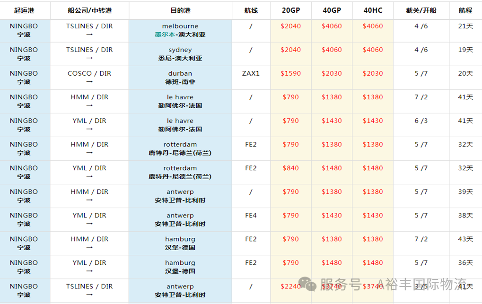Click the COSCO / DIR carrier cell
Viewport: 482px width, 304px height.
[x=89, y=78]
